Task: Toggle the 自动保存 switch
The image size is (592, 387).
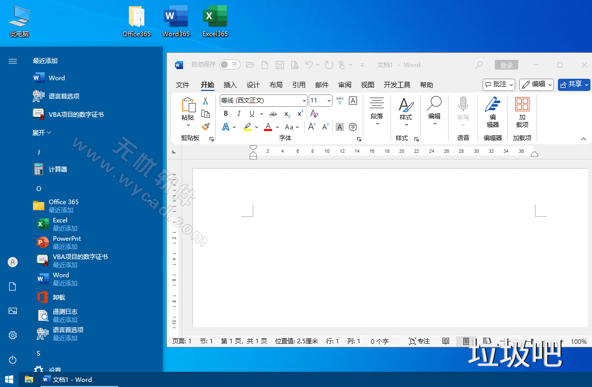Action: pyautogui.click(x=229, y=64)
